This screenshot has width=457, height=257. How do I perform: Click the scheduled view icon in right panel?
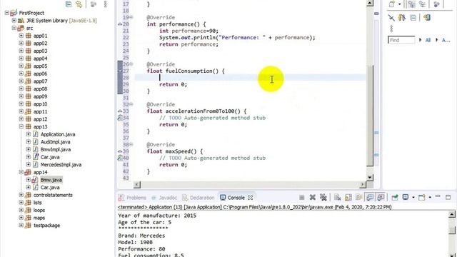point(422,4)
